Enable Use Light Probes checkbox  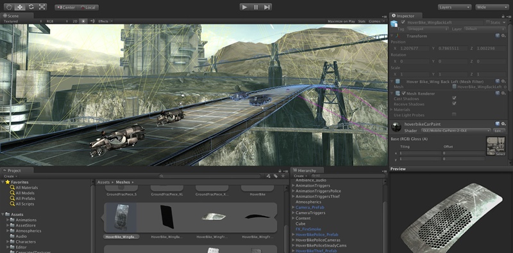(x=454, y=114)
